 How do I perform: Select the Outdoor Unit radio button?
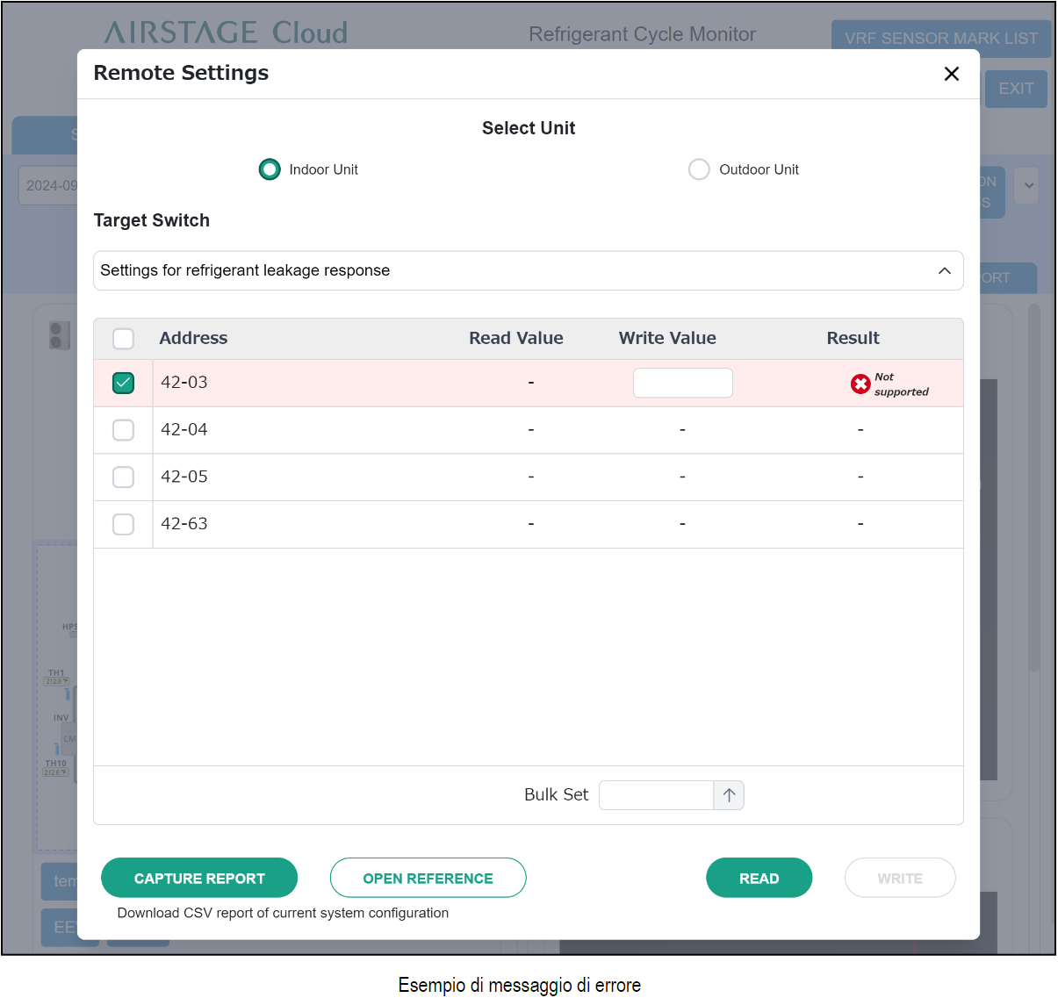coord(699,169)
